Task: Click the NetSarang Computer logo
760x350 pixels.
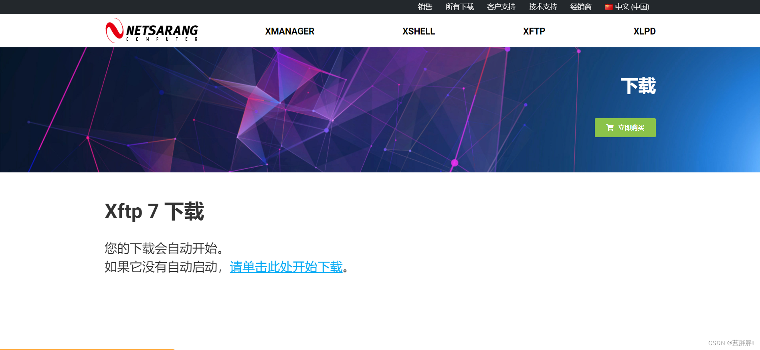Action: pyautogui.click(x=152, y=30)
